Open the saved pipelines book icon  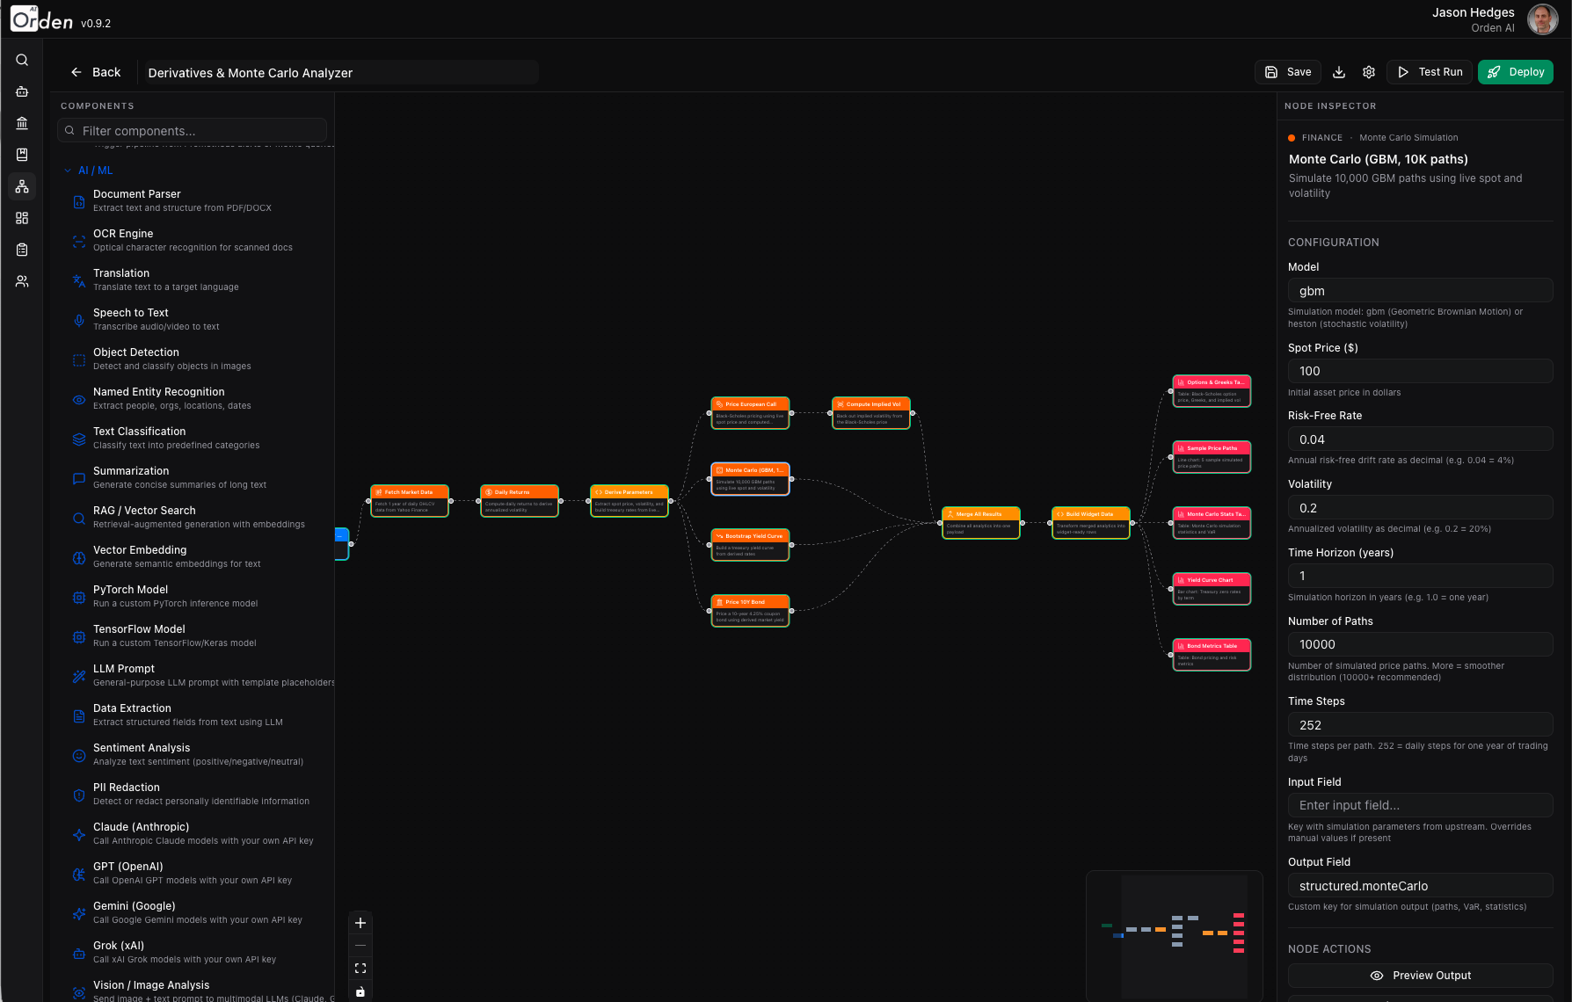coord(22,155)
